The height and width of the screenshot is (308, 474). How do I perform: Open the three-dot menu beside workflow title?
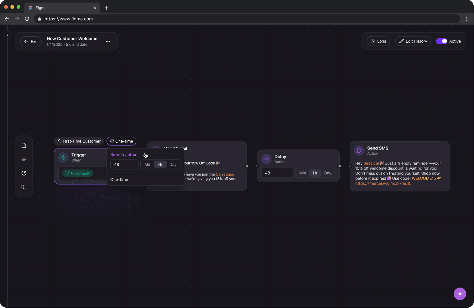click(x=108, y=41)
